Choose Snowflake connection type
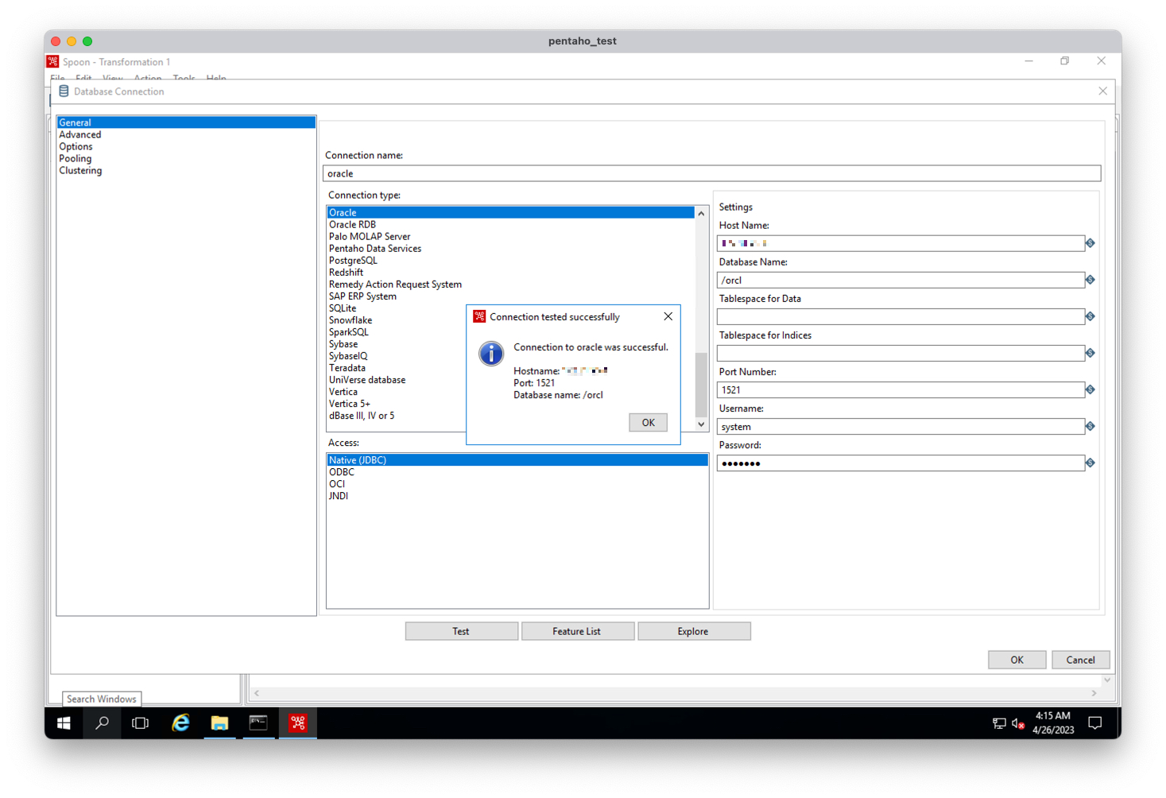This screenshot has width=1166, height=798. point(351,320)
